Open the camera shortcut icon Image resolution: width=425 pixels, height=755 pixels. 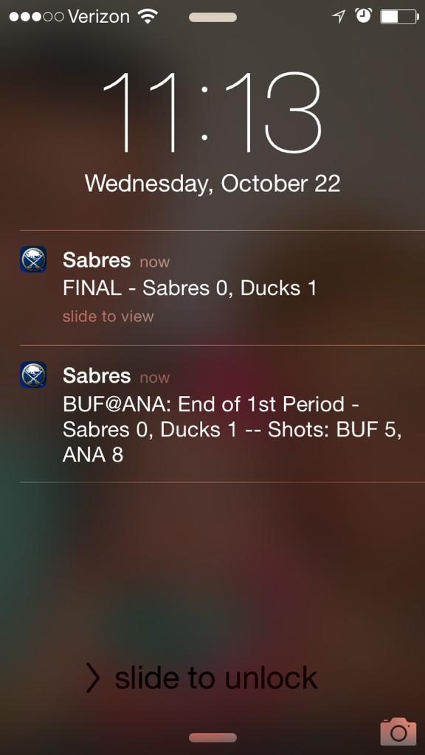coord(398,732)
